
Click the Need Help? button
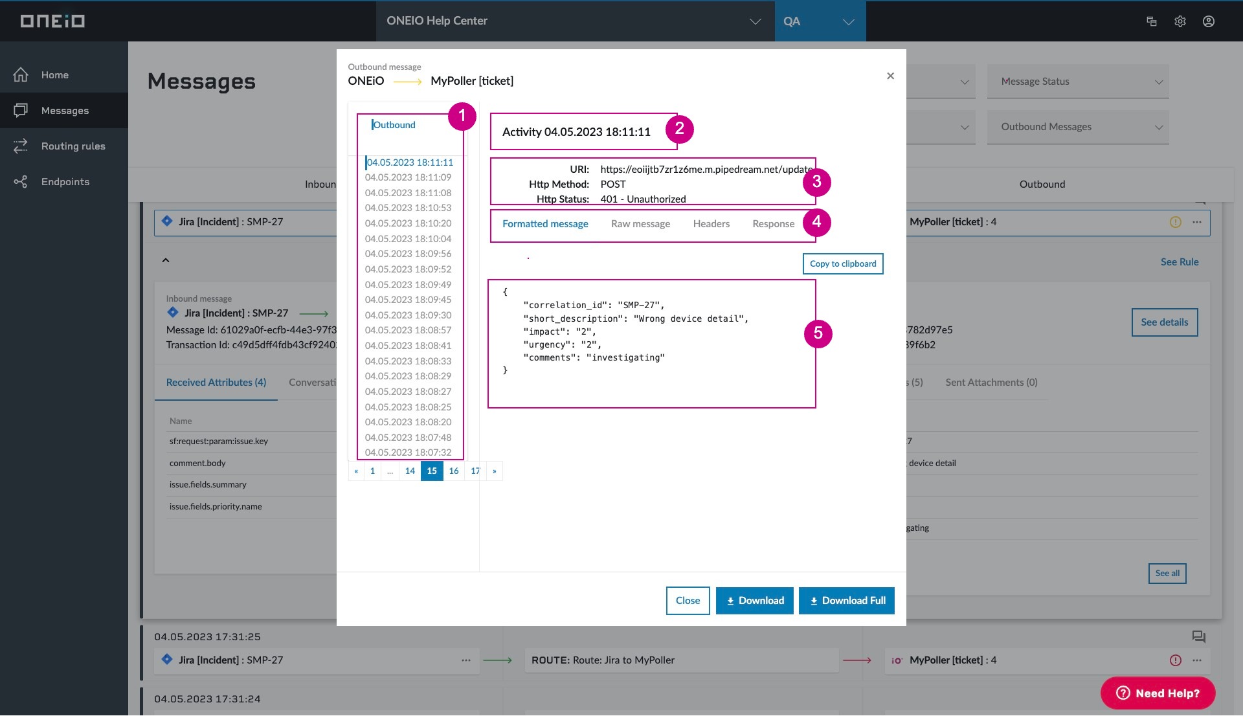point(1158,693)
